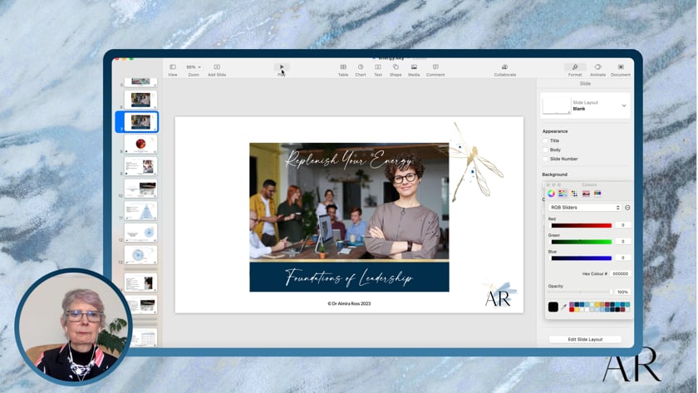The height and width of the screenshot is (393, 698).
Task: Open the Zoom percentage dropdown
Action: click(x=193, y=66)
